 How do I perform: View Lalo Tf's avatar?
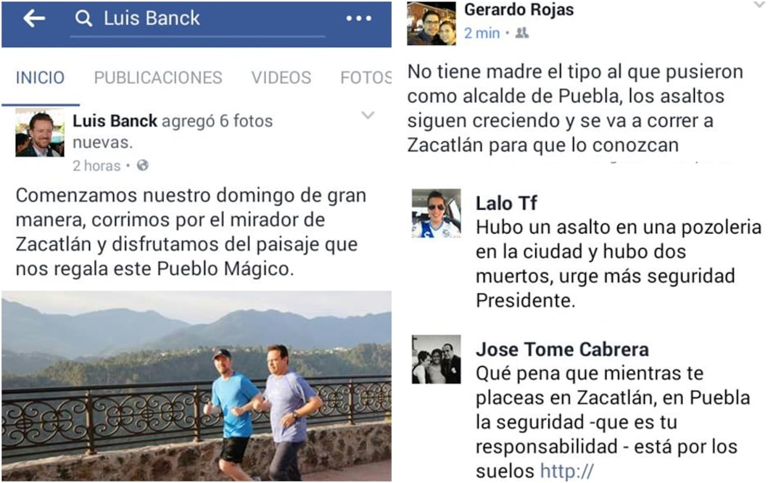436,213
